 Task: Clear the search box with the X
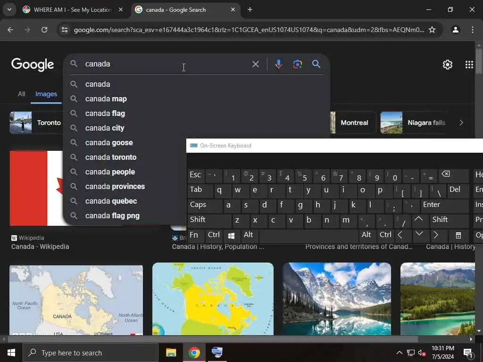256,64
